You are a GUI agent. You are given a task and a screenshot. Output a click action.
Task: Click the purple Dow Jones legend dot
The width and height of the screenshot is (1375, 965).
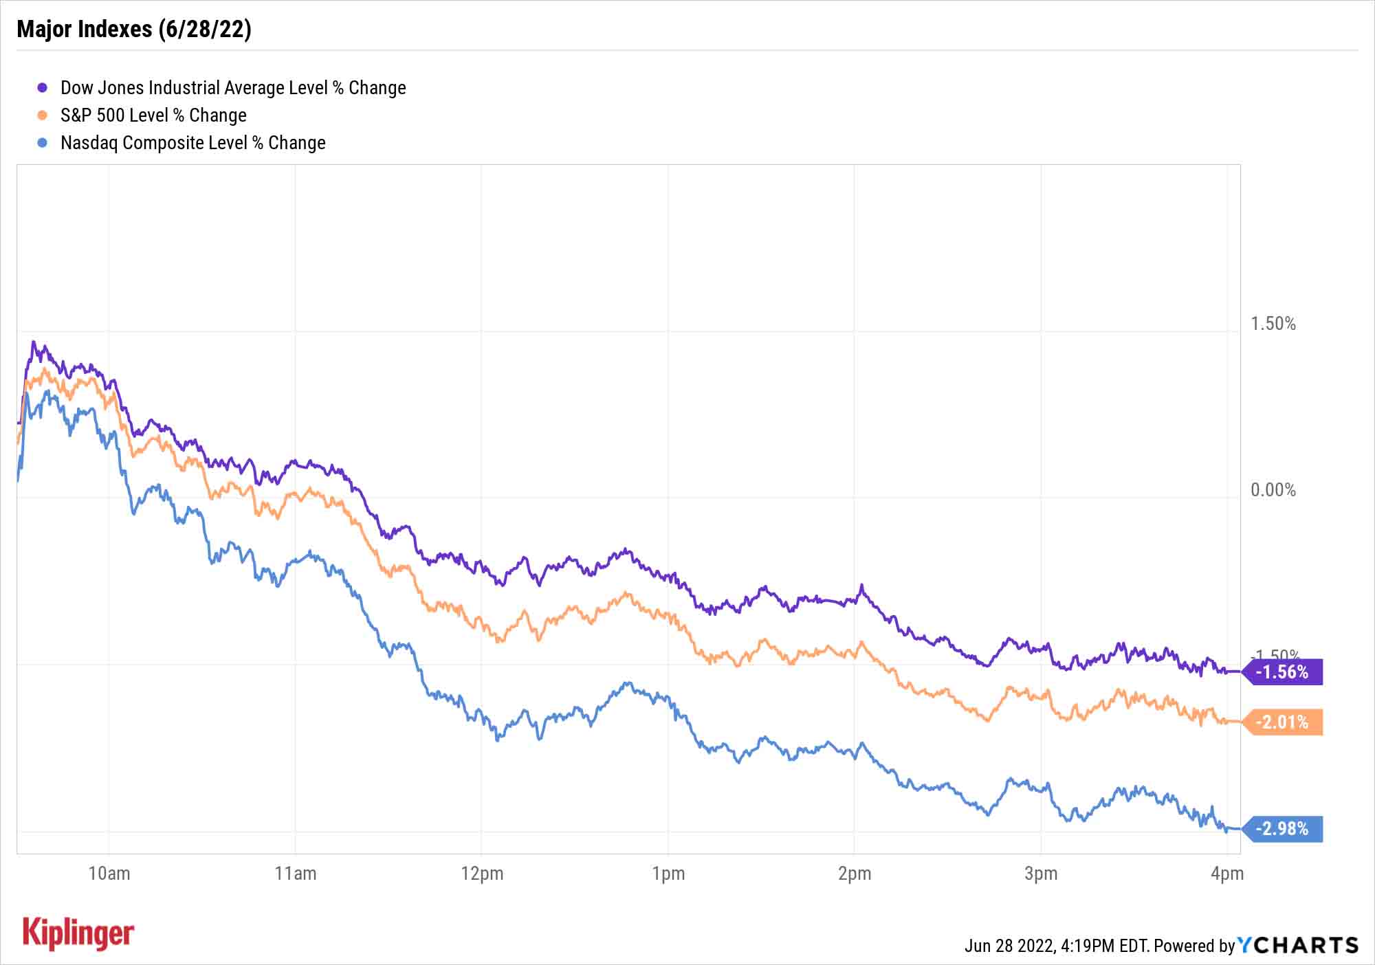(43, 88)
